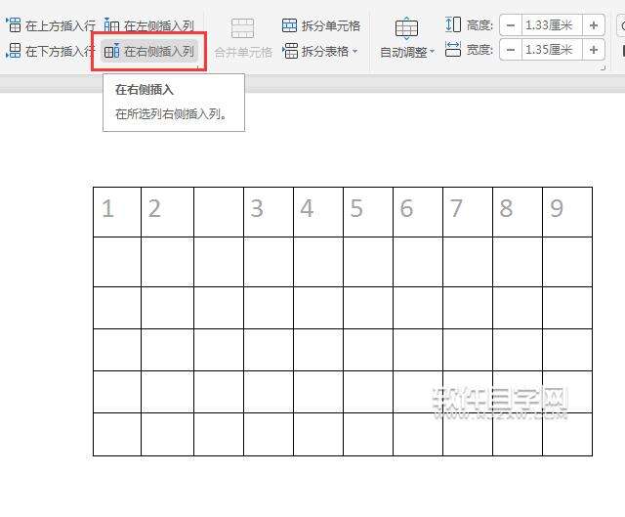The image size is (625, 517).
Task: Click the insert row above icon
Action: coord(14,25)
